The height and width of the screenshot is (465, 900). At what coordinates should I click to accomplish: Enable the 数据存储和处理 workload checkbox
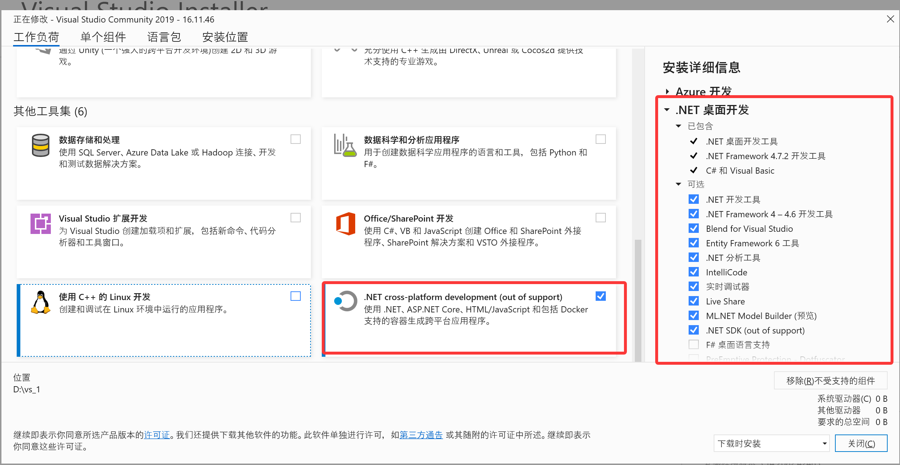point(296,139)
